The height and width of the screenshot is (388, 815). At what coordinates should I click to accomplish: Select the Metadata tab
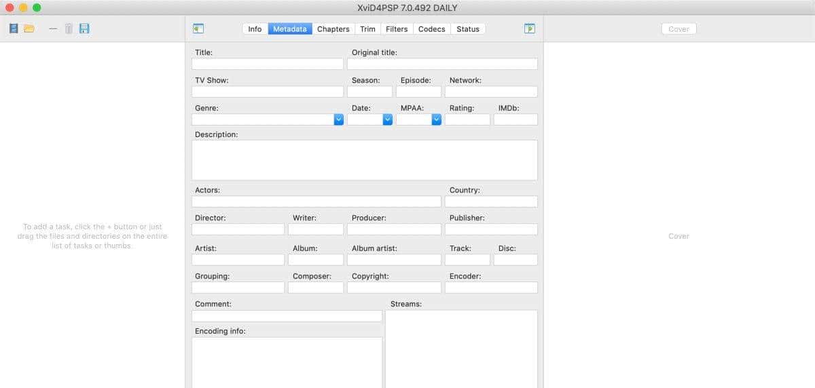290,29
